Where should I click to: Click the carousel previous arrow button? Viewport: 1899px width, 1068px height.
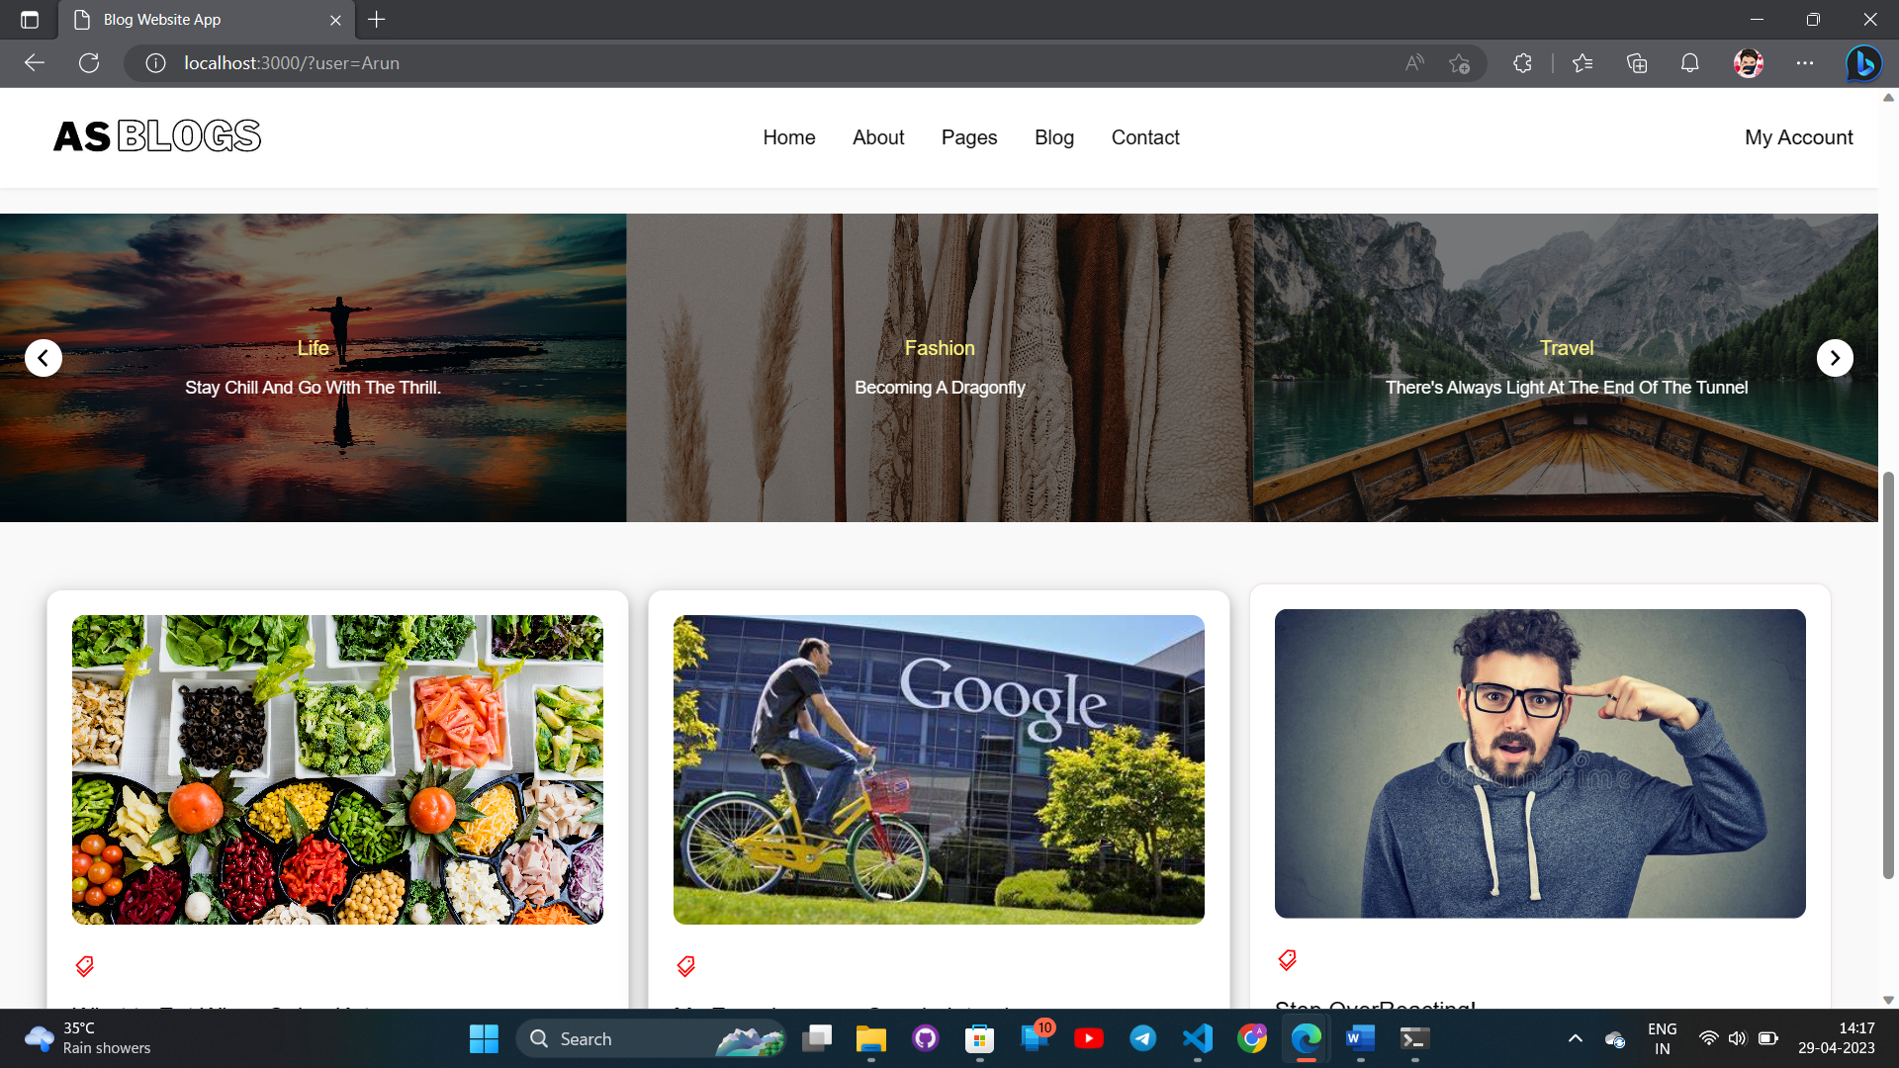(43, 358)
